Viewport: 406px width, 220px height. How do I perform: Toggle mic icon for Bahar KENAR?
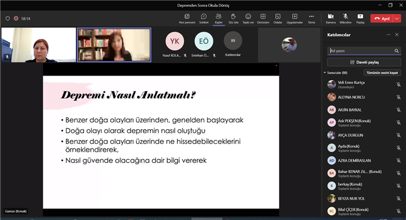[399, 173]
